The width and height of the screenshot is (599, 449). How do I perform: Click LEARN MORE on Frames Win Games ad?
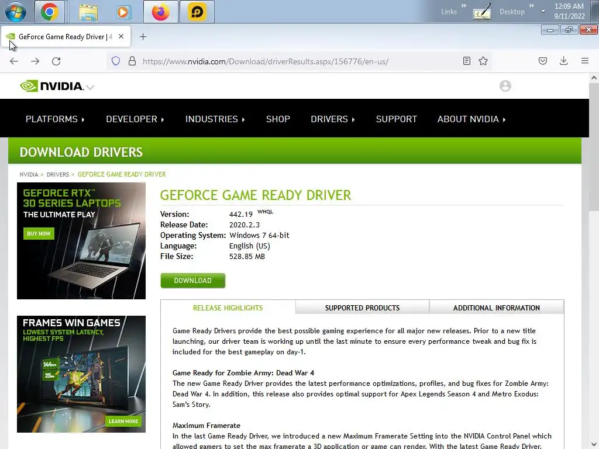[123, 421]
